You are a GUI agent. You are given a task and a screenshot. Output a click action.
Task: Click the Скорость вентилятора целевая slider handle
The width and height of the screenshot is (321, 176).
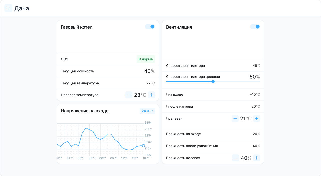tap(213, 82)
